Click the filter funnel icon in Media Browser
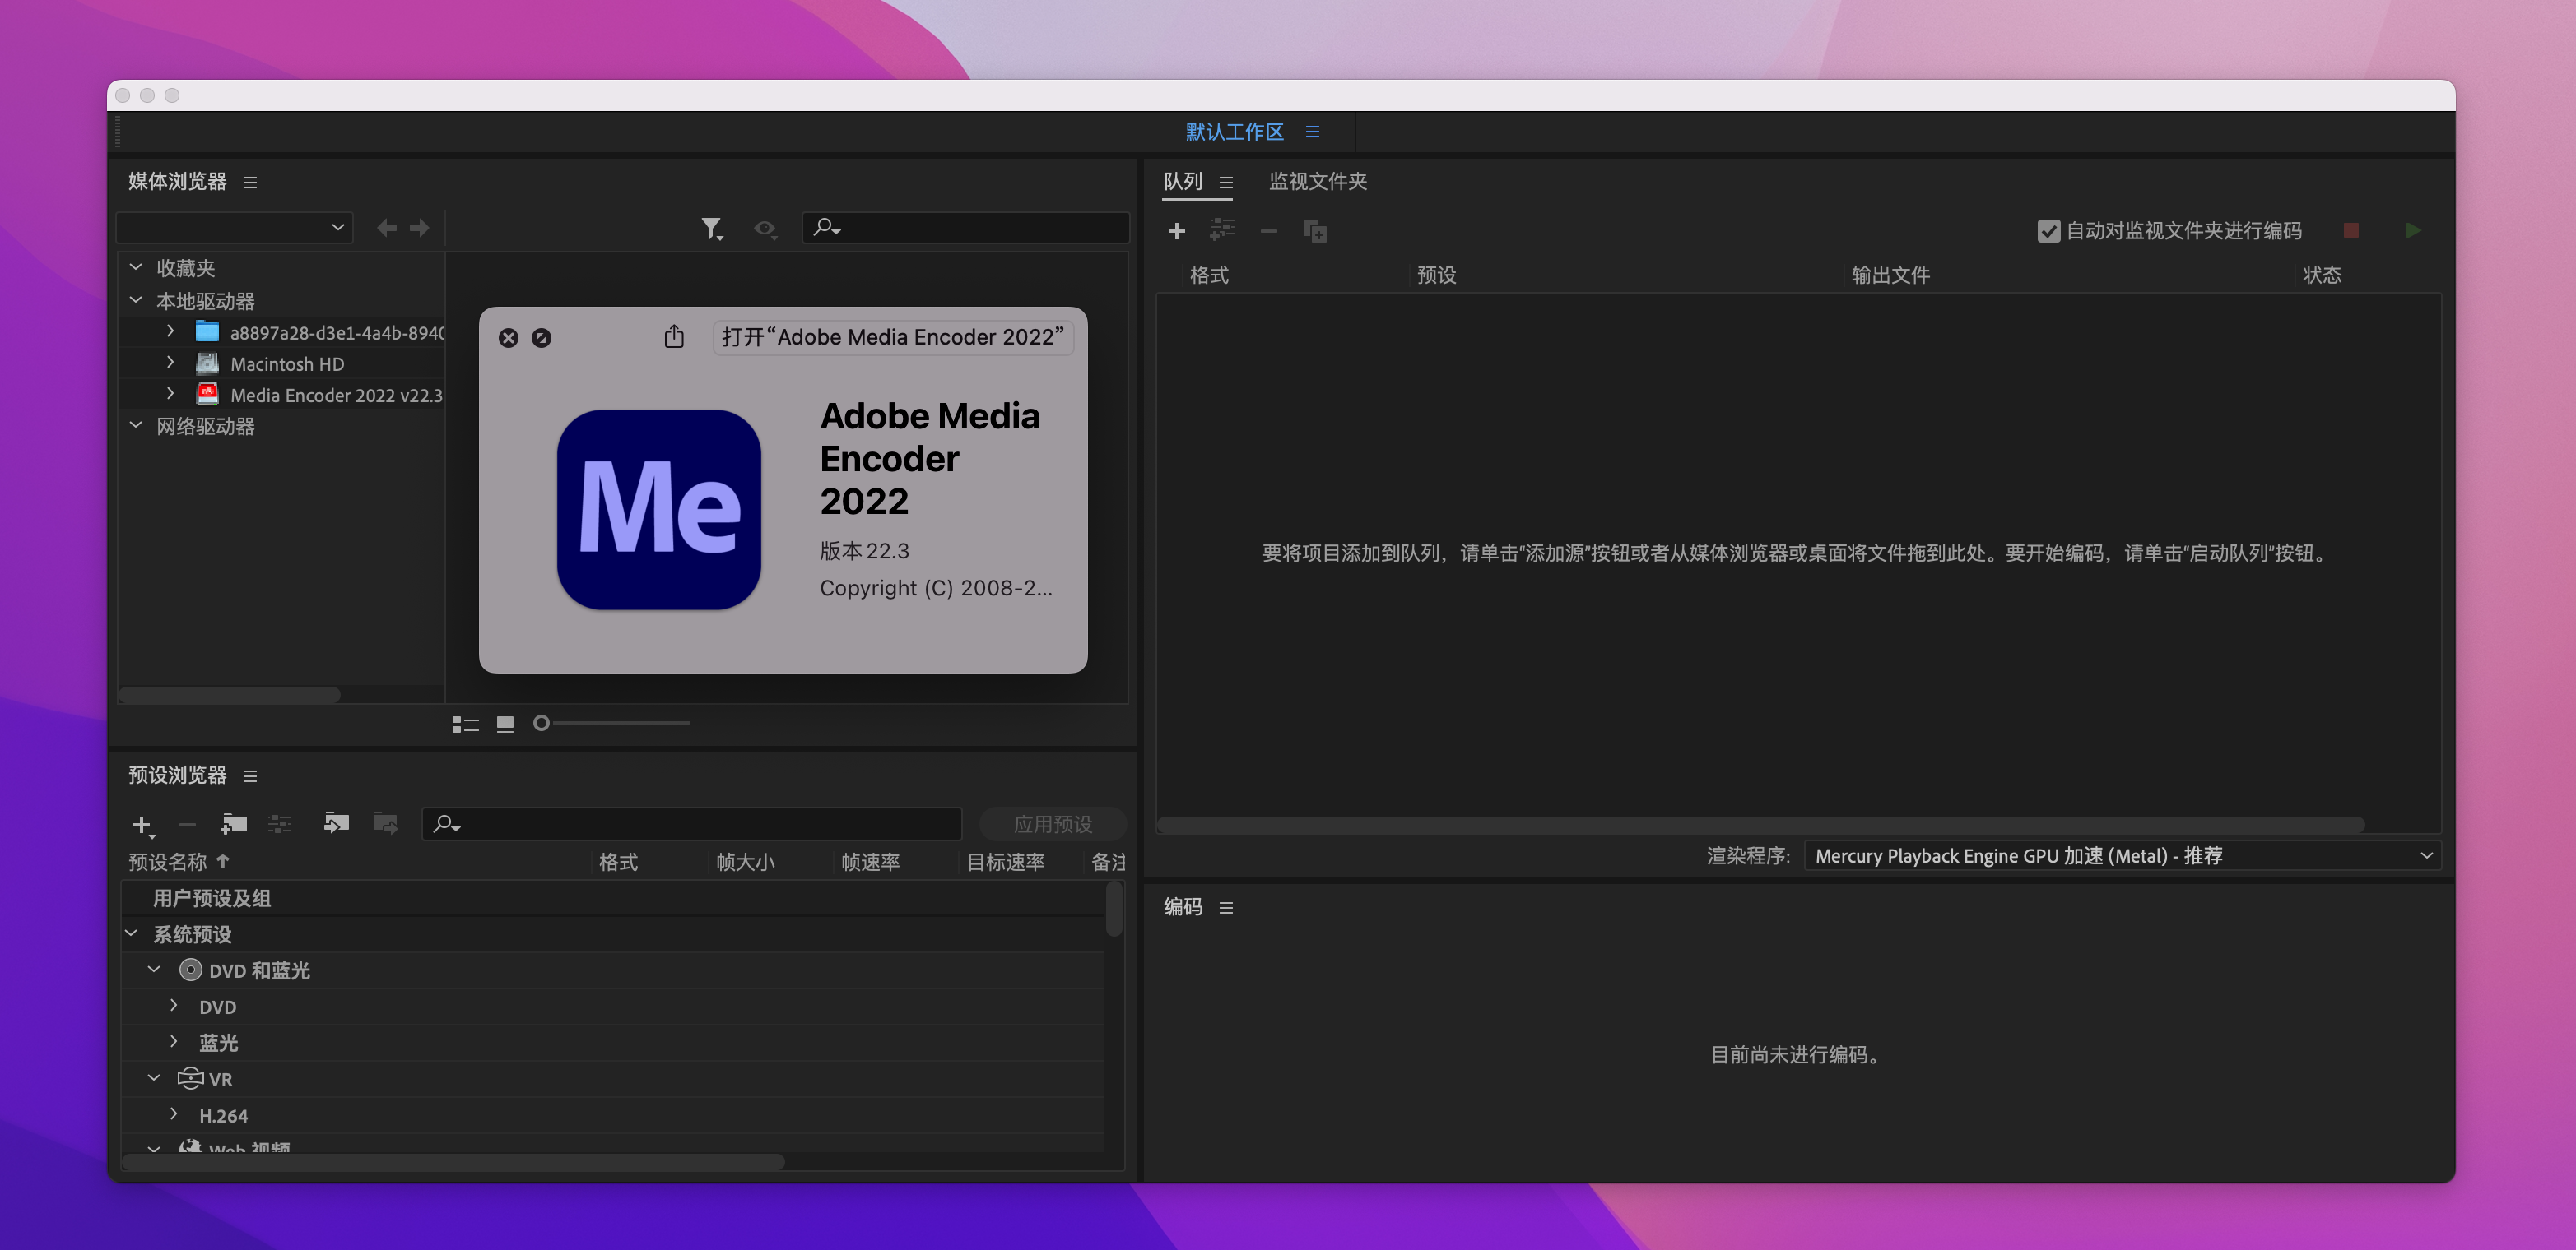Viewport: 2576px width, 1250px height. coord(711,229)
